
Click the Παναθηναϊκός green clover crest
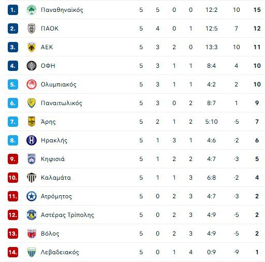pos(32,10)
